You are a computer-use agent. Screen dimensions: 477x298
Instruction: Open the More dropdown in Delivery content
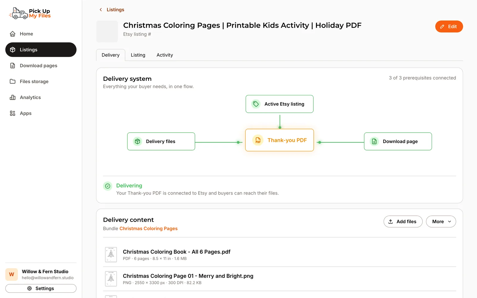click(441, 221)
